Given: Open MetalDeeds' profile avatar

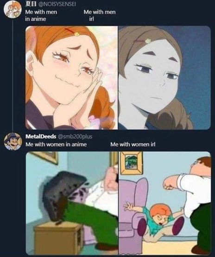Looking at the screenshot, I should coord(13,141).
